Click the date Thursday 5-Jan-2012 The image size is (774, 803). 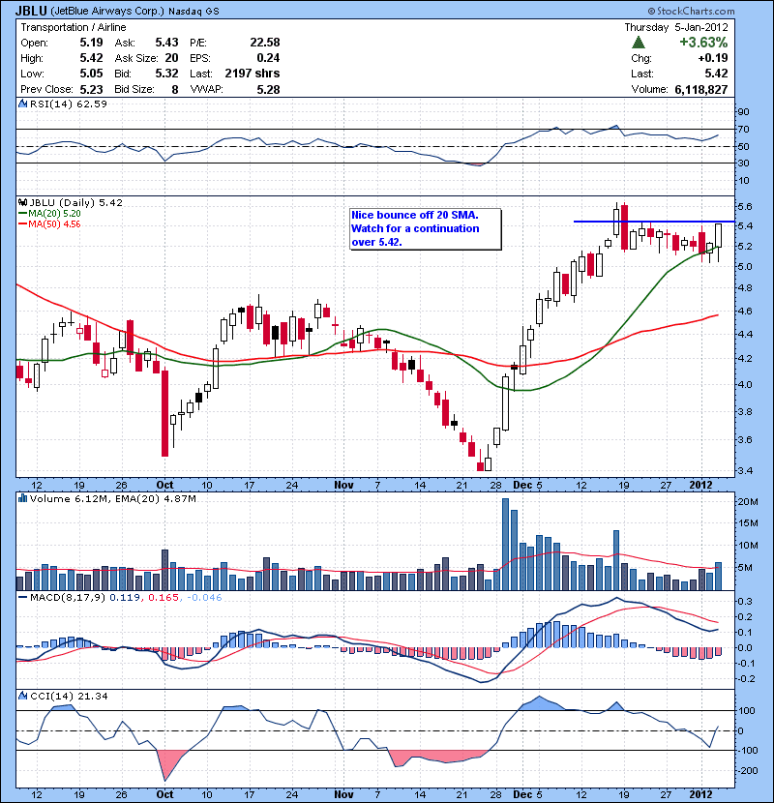click(676, 27)
